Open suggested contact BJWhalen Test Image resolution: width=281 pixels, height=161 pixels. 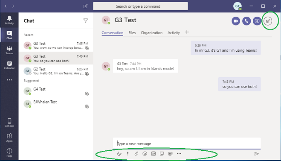56,104
